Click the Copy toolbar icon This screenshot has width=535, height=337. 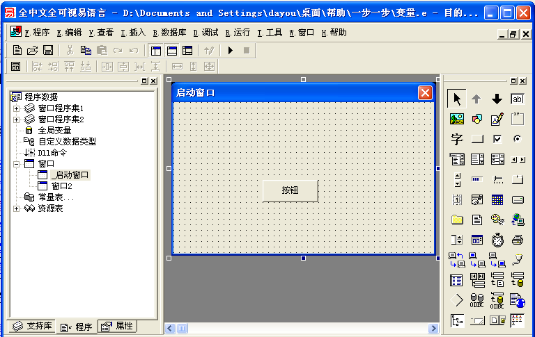click(86, 51)
